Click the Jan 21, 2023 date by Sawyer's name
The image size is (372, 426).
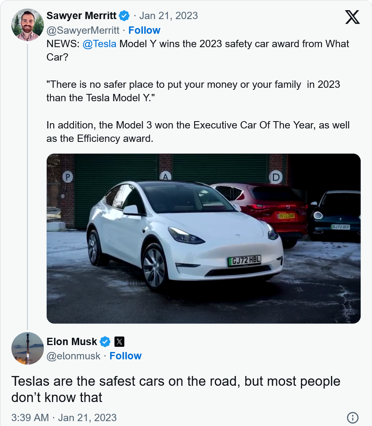pyautogui.click(x=169, y=16)
